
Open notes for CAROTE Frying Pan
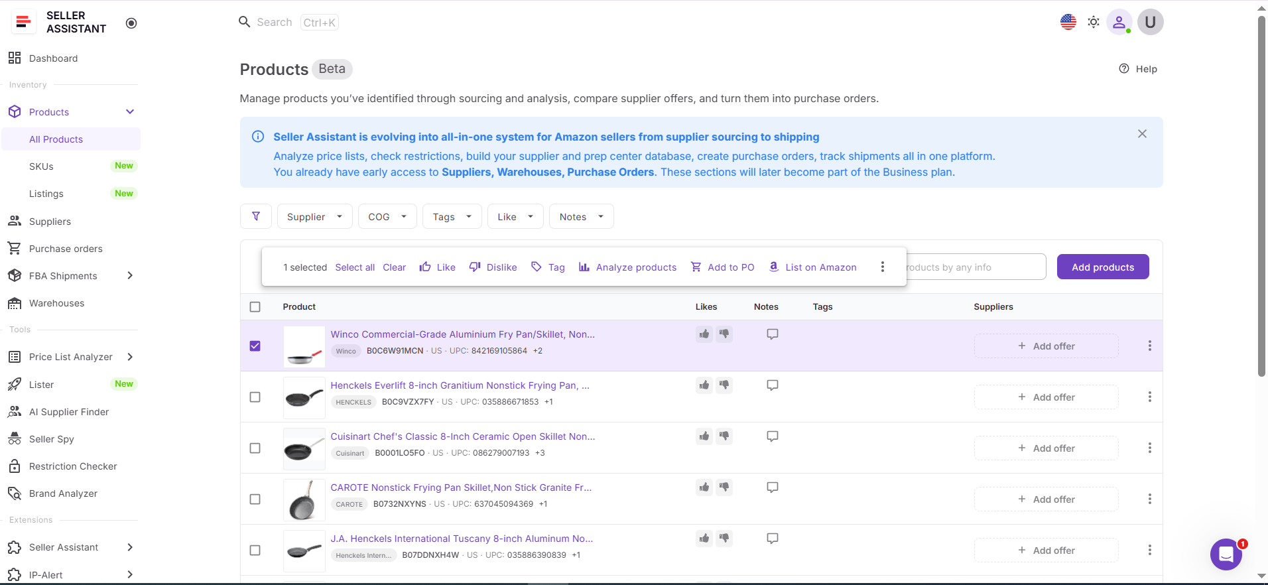tap(773, 487)
